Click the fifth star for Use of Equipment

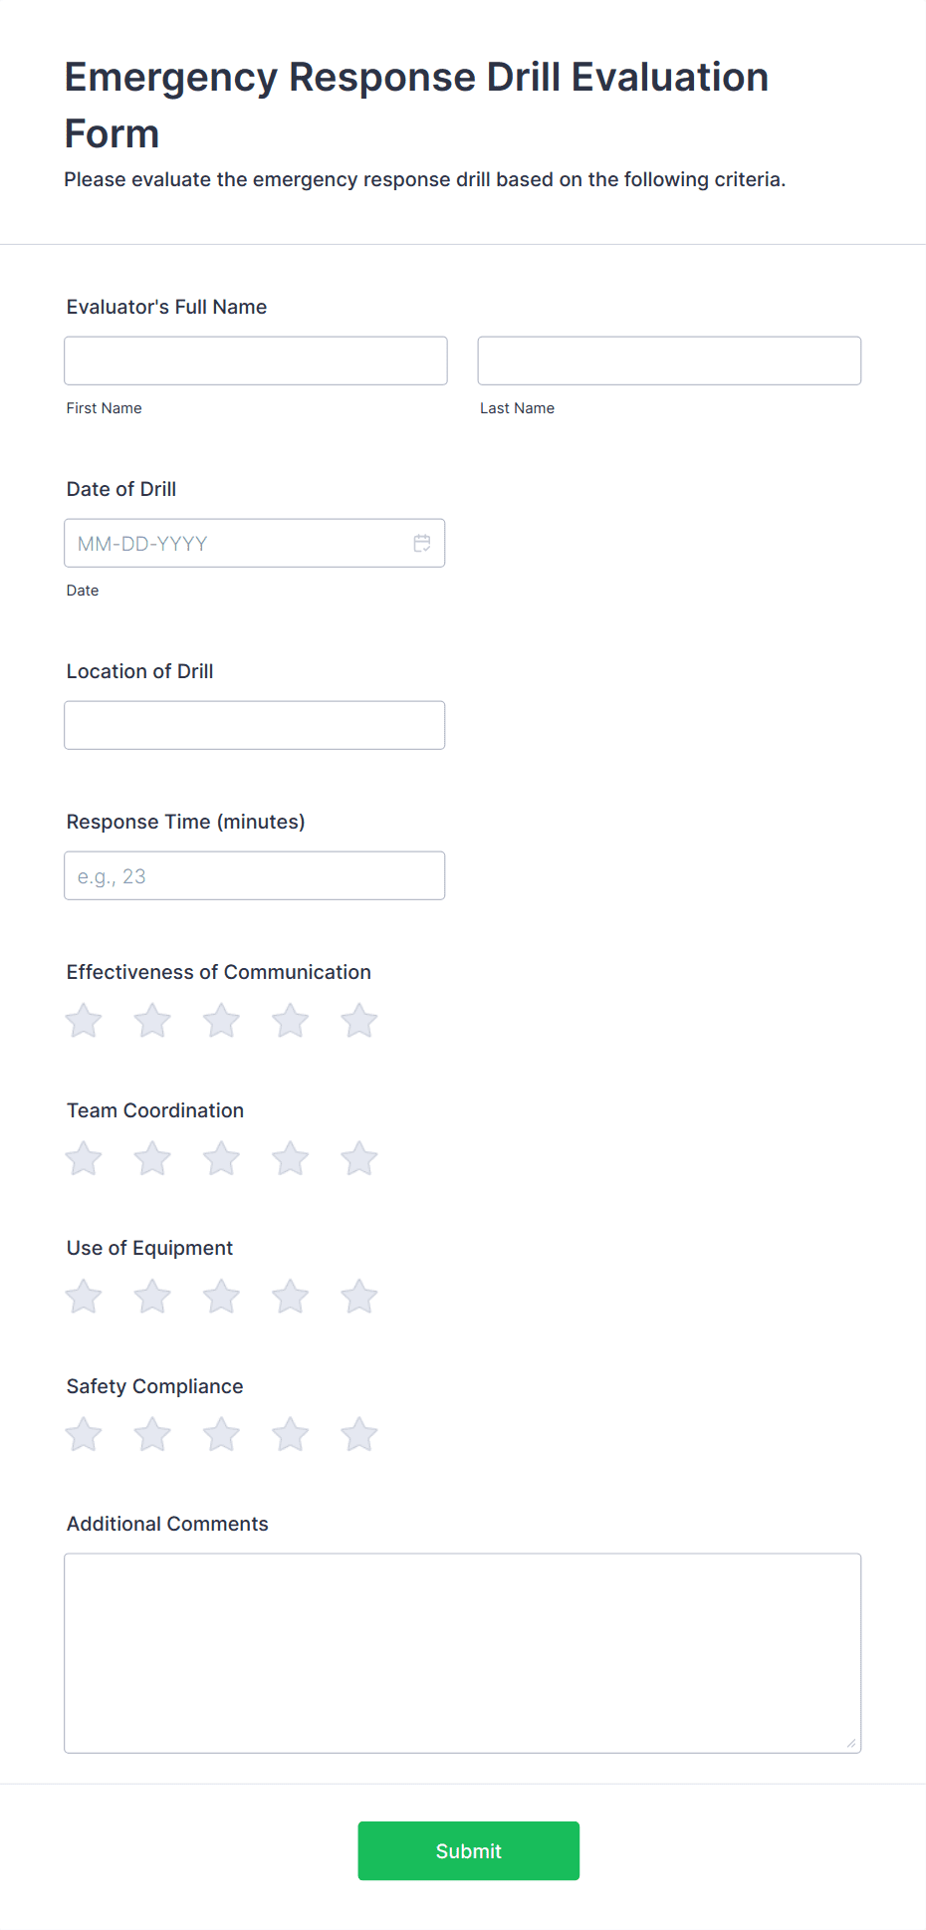click(x=359, y=1297)
